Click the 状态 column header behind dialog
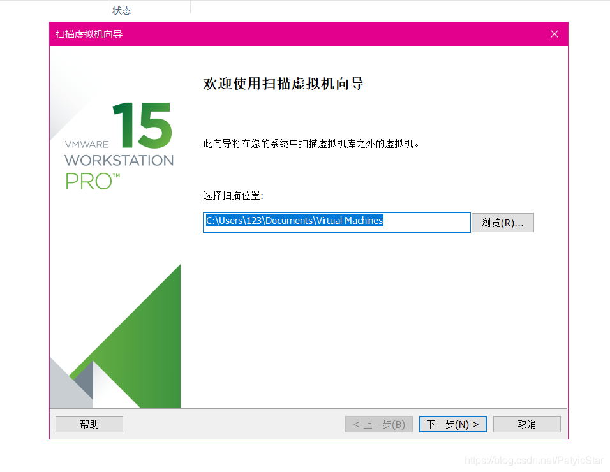 (122, 10)
